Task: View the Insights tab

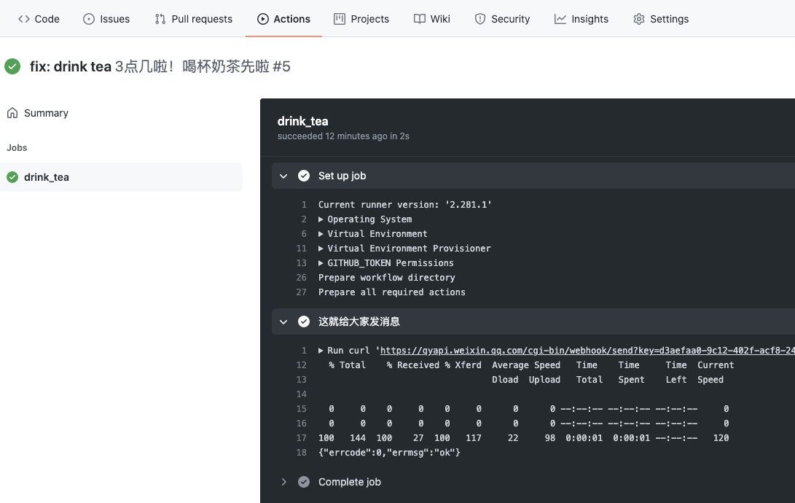Action: pos(581,19)
